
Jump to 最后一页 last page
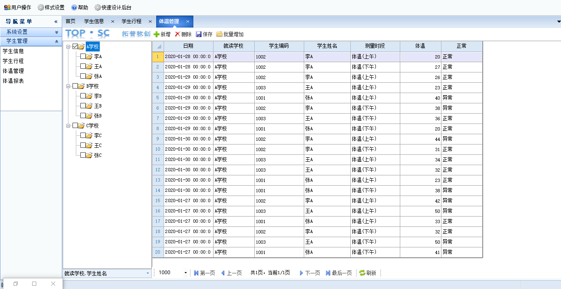coord(339,273)
